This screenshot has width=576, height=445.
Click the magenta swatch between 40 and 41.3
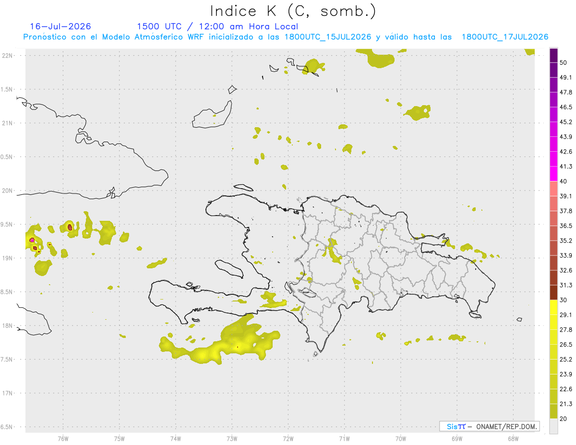(x=553, y=174)
